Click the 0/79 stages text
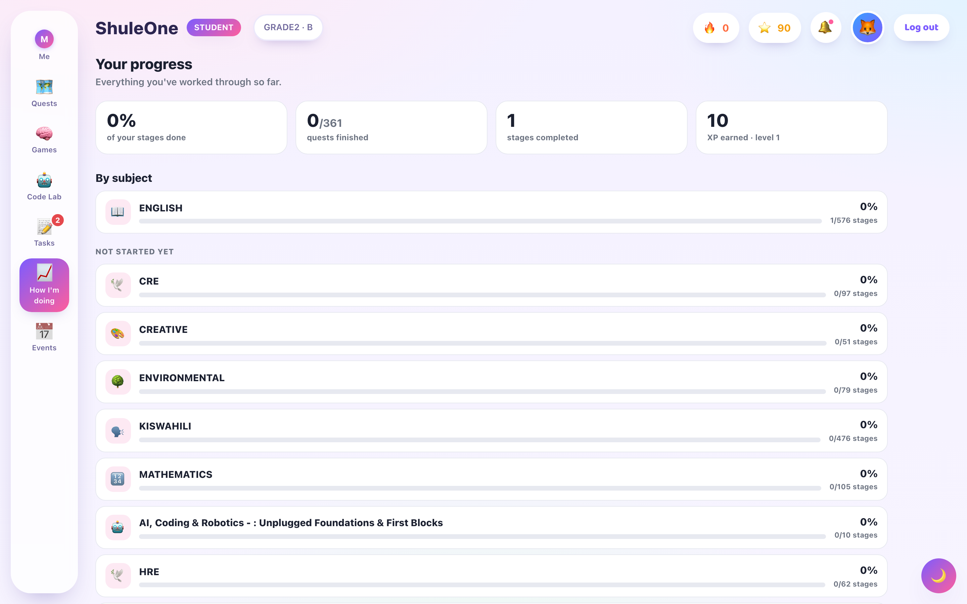 coord(856,390)
